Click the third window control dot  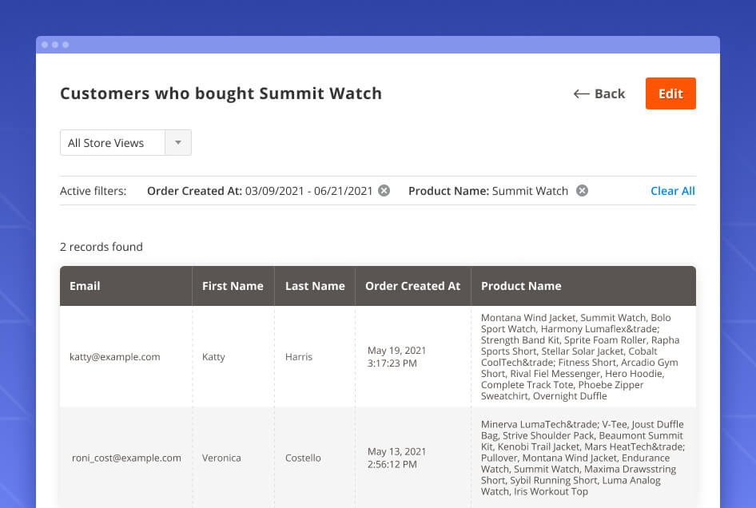(x=66, y=45)
